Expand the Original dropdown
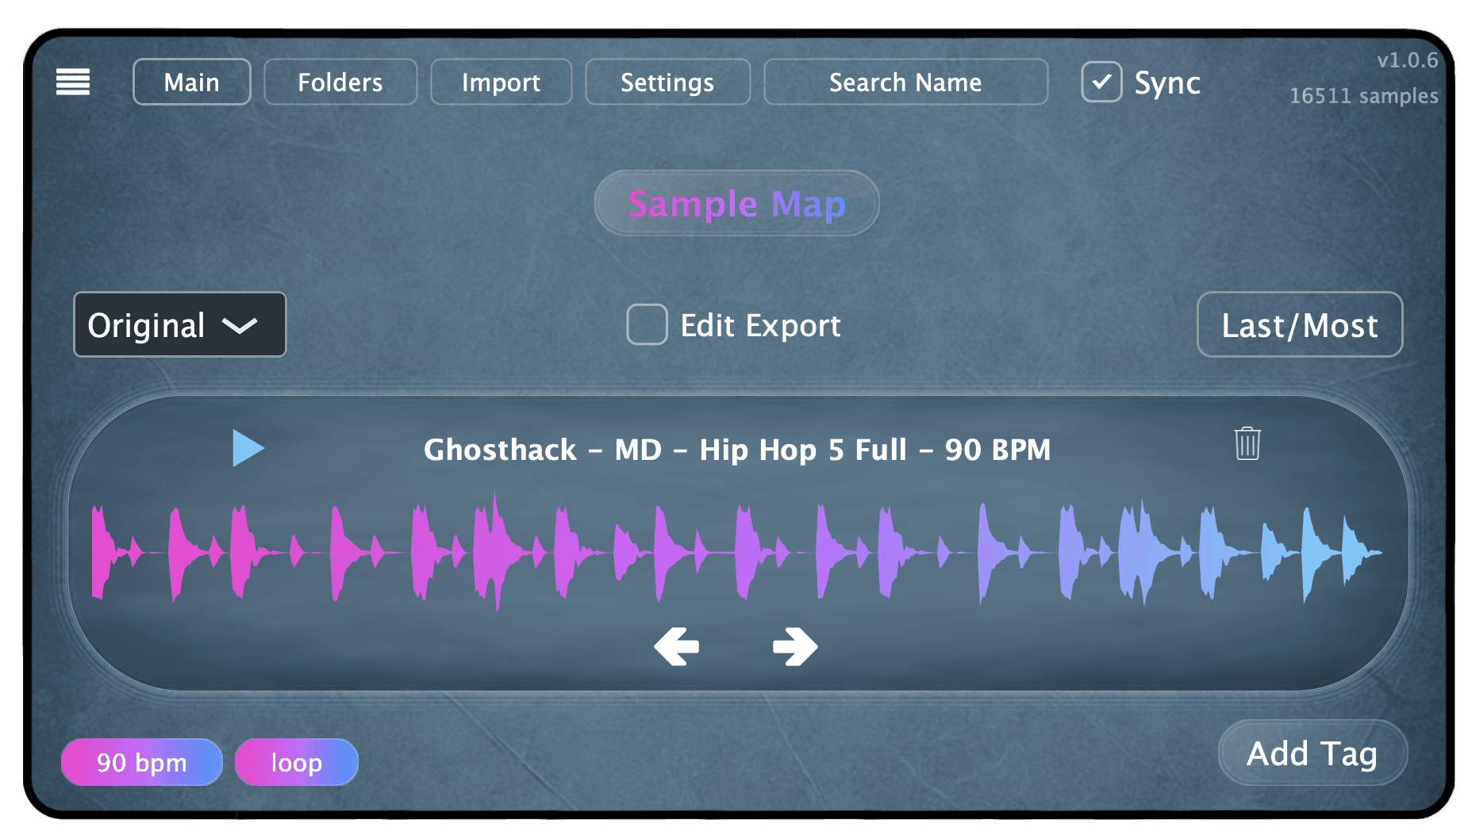The width and height of the screenshot is (1468, 839). pos(179,324)
